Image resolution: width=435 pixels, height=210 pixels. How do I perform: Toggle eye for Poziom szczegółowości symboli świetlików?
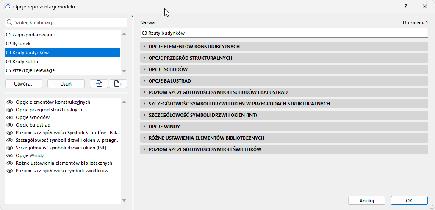pos(10,171)
